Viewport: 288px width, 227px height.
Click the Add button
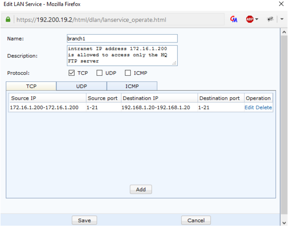click(141, 189)
